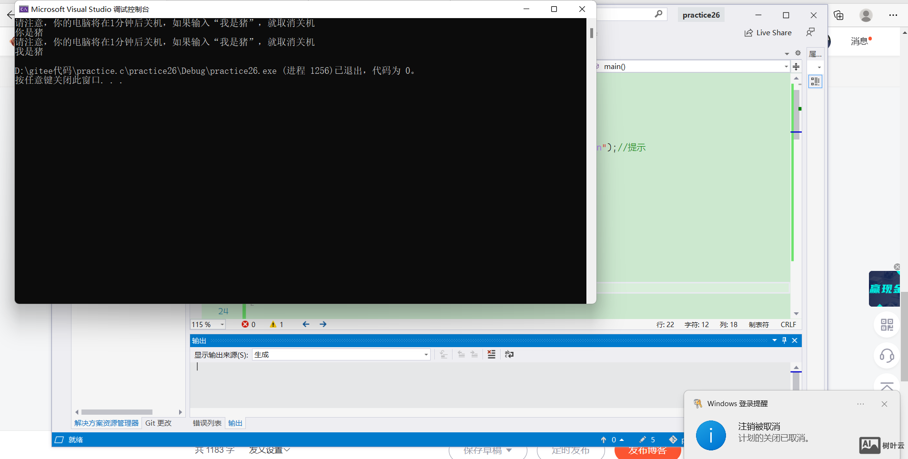Click the yellow warning count indicator
Viewport: 908px width, 459px height.
point(277,324)
